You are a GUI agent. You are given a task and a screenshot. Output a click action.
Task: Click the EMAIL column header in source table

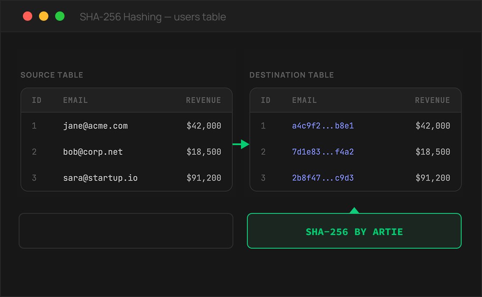pyautogui.click(x=76, y=100)
